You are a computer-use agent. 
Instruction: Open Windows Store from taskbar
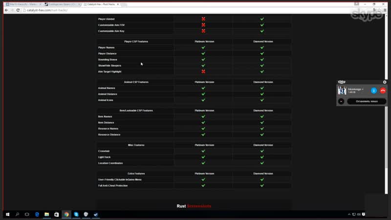[56, 214]
